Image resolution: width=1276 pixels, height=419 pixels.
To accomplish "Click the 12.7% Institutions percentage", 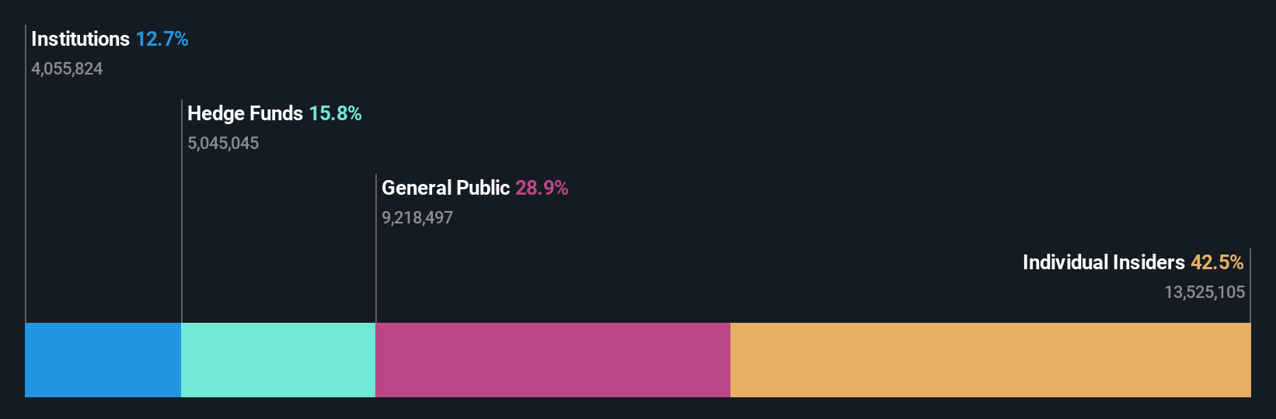I will click(x=162, y=39).
